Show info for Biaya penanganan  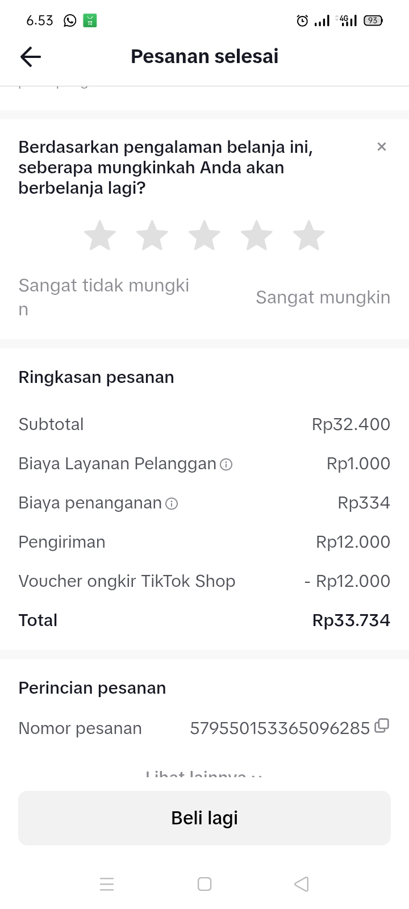click(172, 504)
